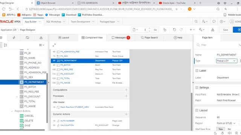
Task: Select P3_BATCH in the tree
Action: [x=30, y=87]
